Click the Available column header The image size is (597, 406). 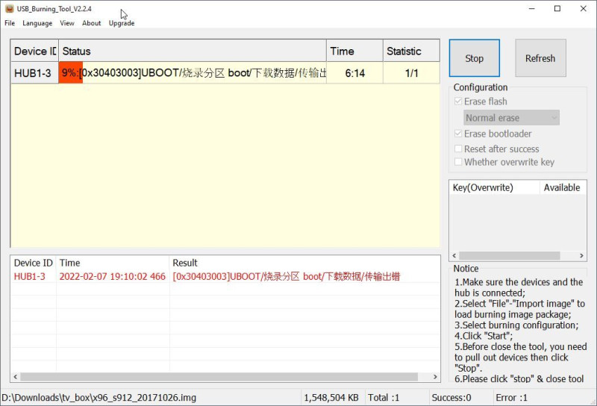tap(563, 187)
